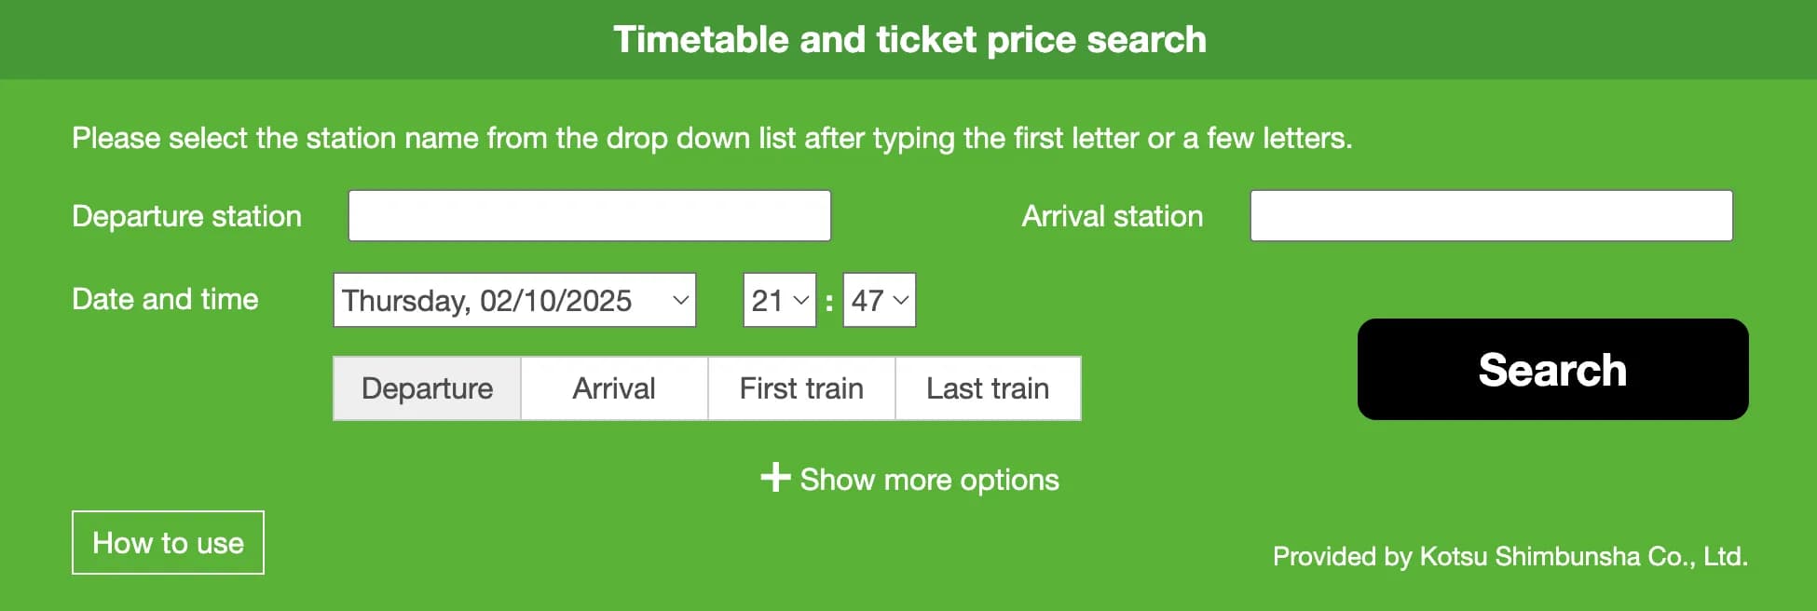Image resolution: width=1817 pixels, height=611 pixels.
Task: Click the Arrival station input field
Action: click(x=1491, y=215)
